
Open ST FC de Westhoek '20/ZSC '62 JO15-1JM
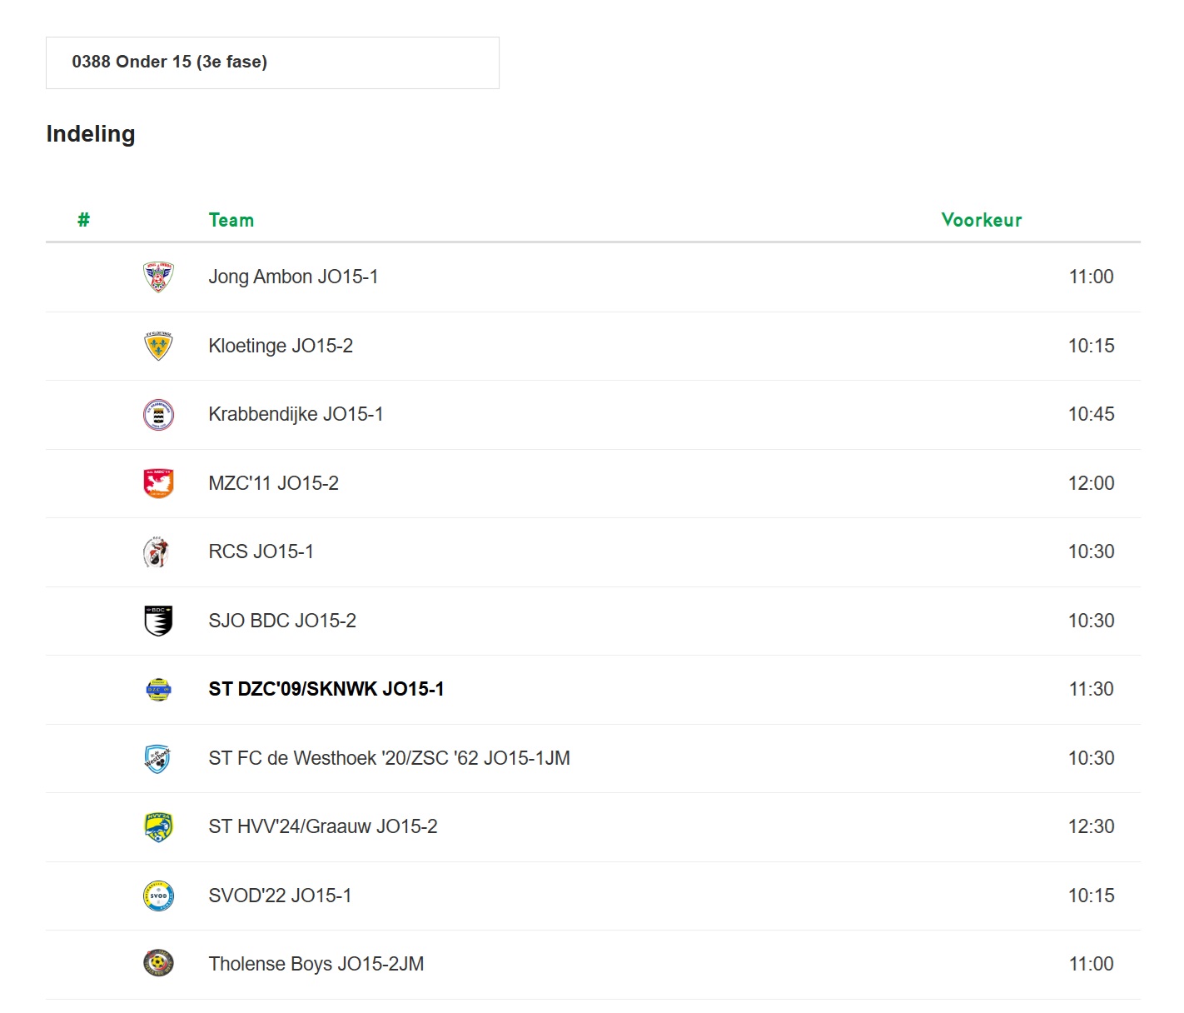tap(389, 758)
